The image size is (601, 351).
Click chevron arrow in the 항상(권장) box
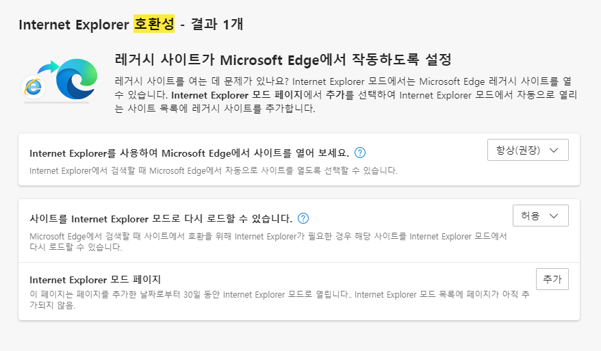tap(554, 151)
